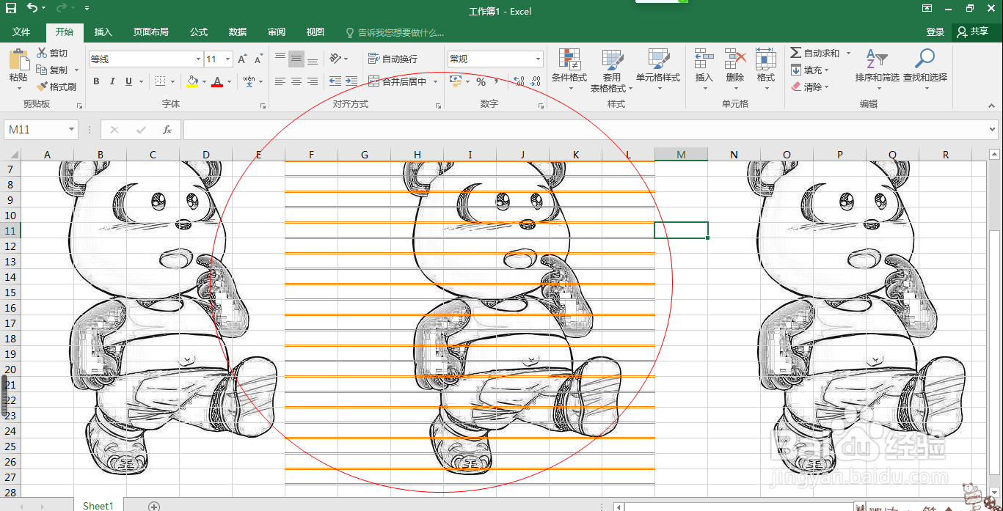Click the Delete cells icon
The image size is (1003, 511).
click(x=735, y=60)
